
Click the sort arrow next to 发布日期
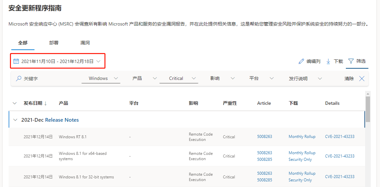click(45, 103)
